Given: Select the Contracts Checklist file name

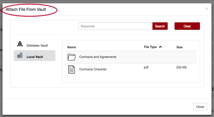Looking at the screenshot, I should (93, 69).
